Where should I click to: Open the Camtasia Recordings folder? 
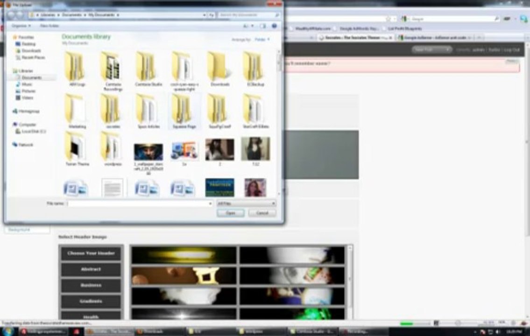(113, 71)
